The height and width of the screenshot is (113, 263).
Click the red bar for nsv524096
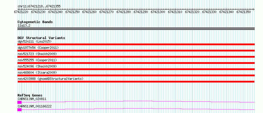click(x=136, y=69)
